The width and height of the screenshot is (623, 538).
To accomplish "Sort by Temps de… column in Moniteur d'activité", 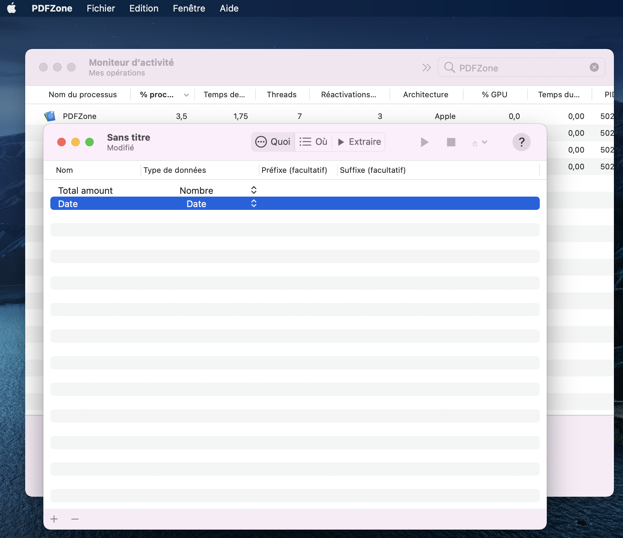I will pos(224,94).
